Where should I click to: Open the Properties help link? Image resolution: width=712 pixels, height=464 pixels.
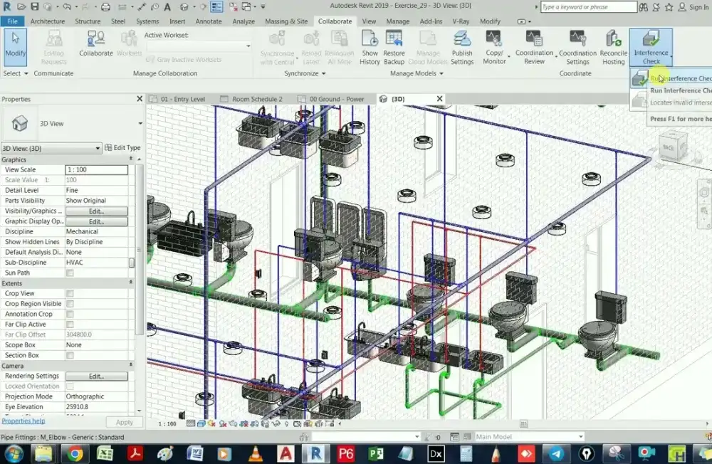pyautogui.click(x=23, y=421)
